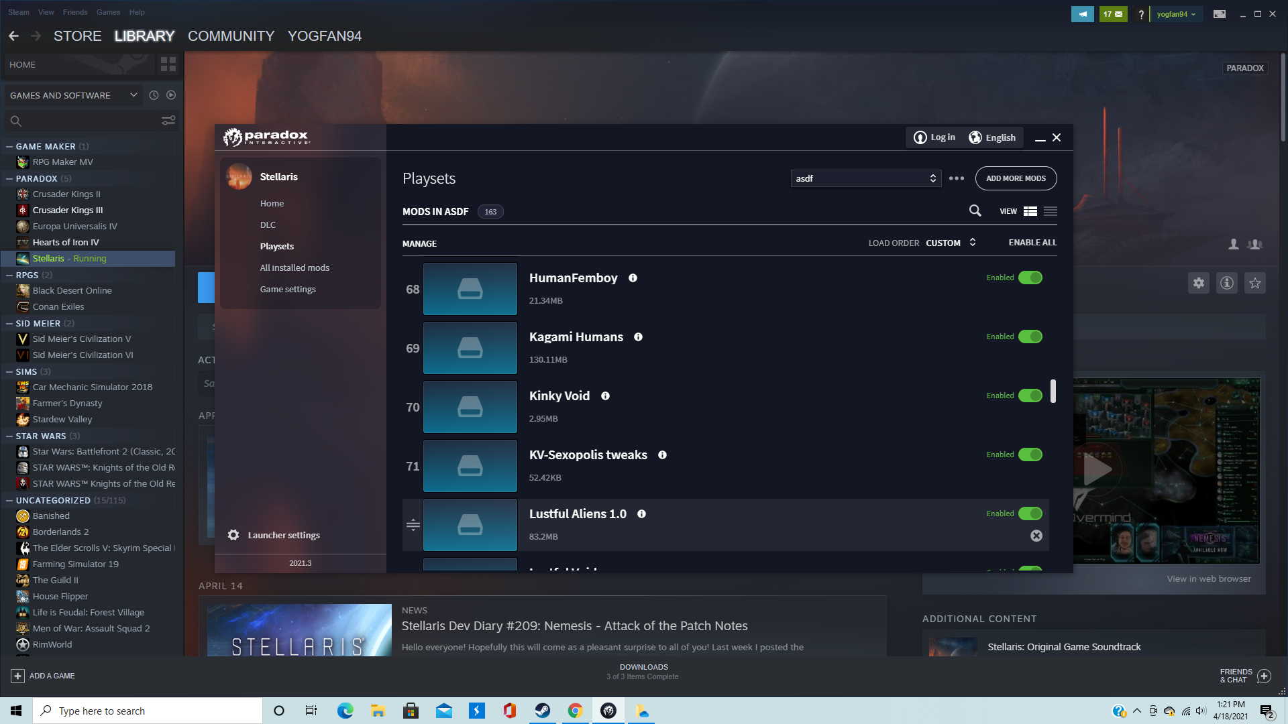Open playset options three-dot menu
Screen dimensions: 1288x724
tap(957, 178)
